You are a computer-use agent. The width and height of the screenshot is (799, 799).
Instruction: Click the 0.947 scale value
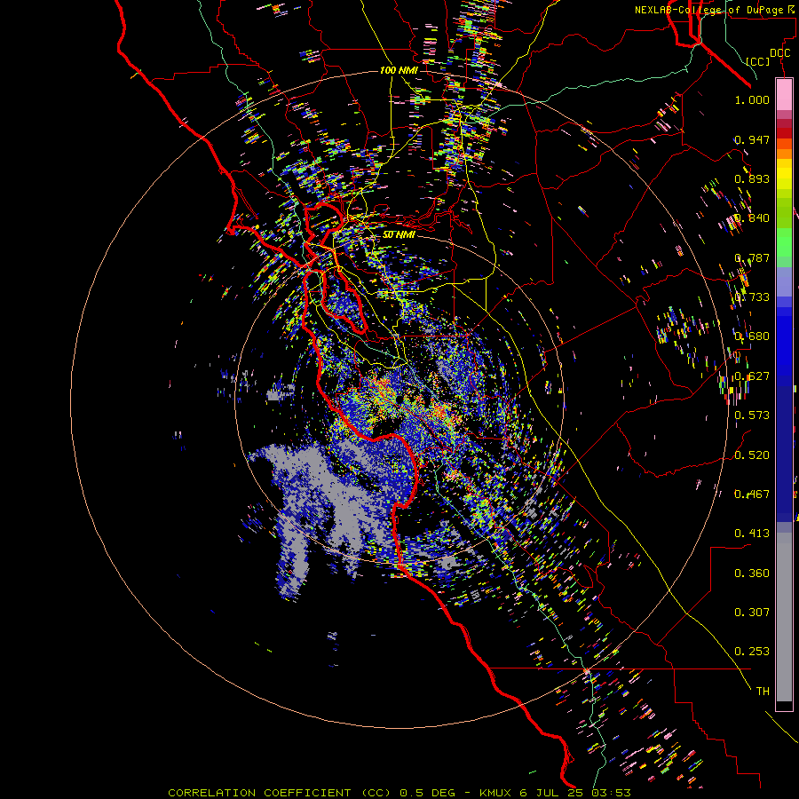coord(752,139)
